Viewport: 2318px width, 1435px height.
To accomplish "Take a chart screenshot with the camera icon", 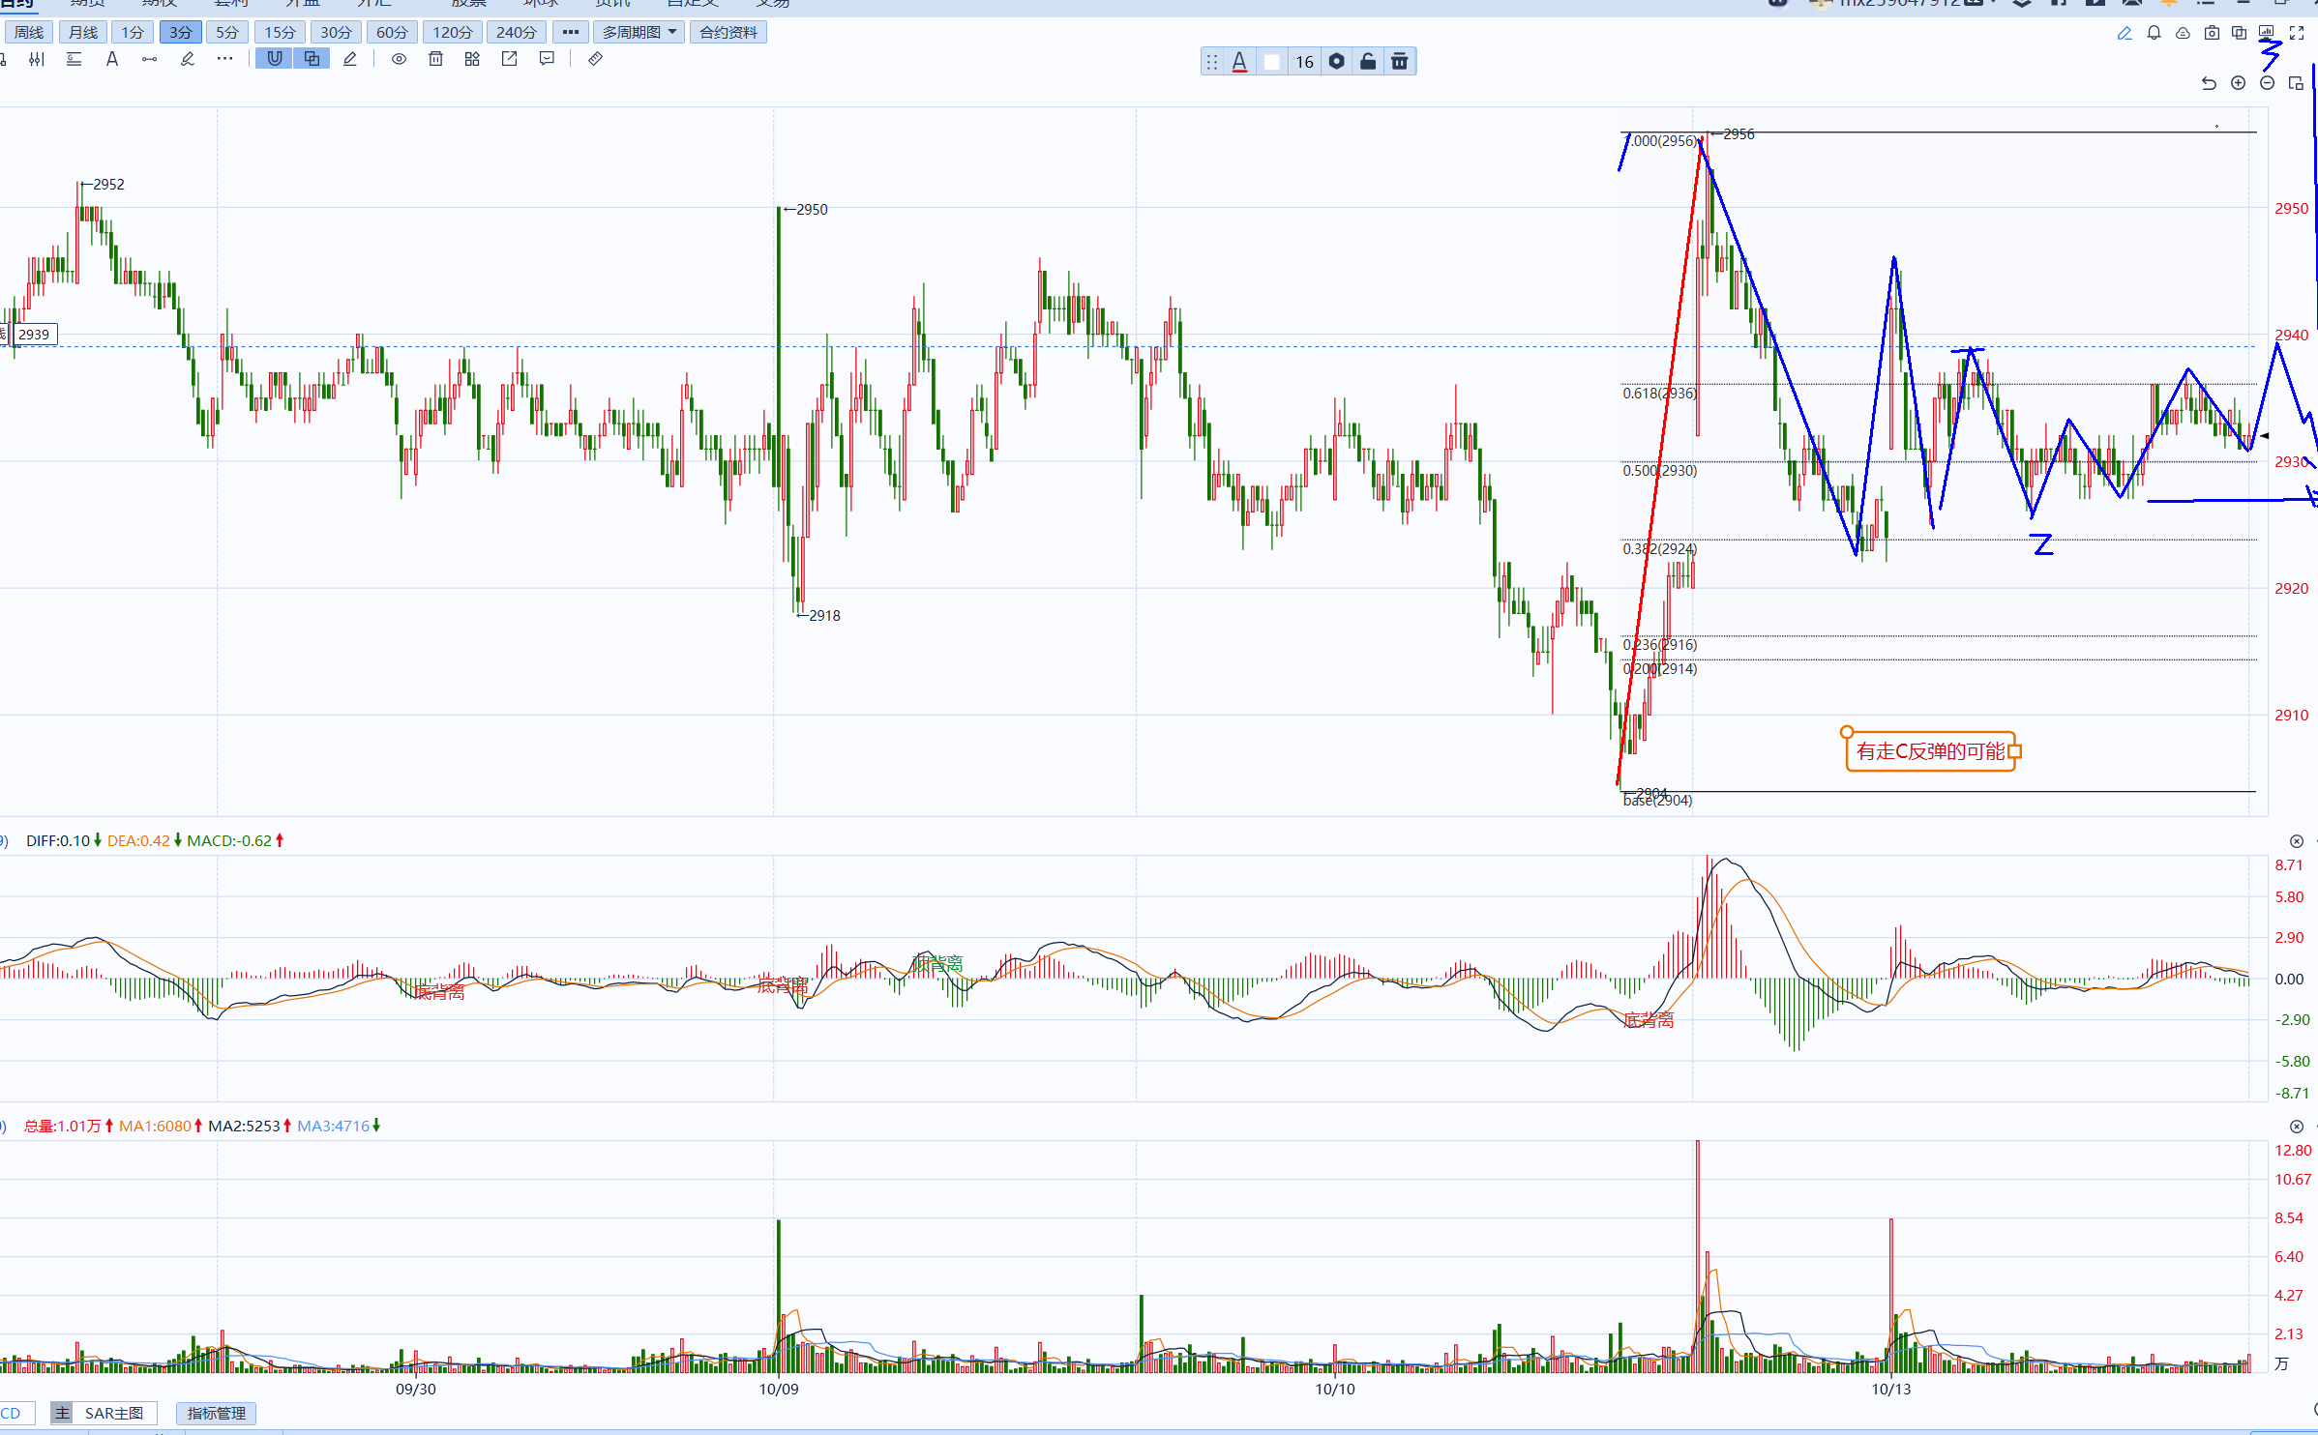I will (x=2212, y=33).
